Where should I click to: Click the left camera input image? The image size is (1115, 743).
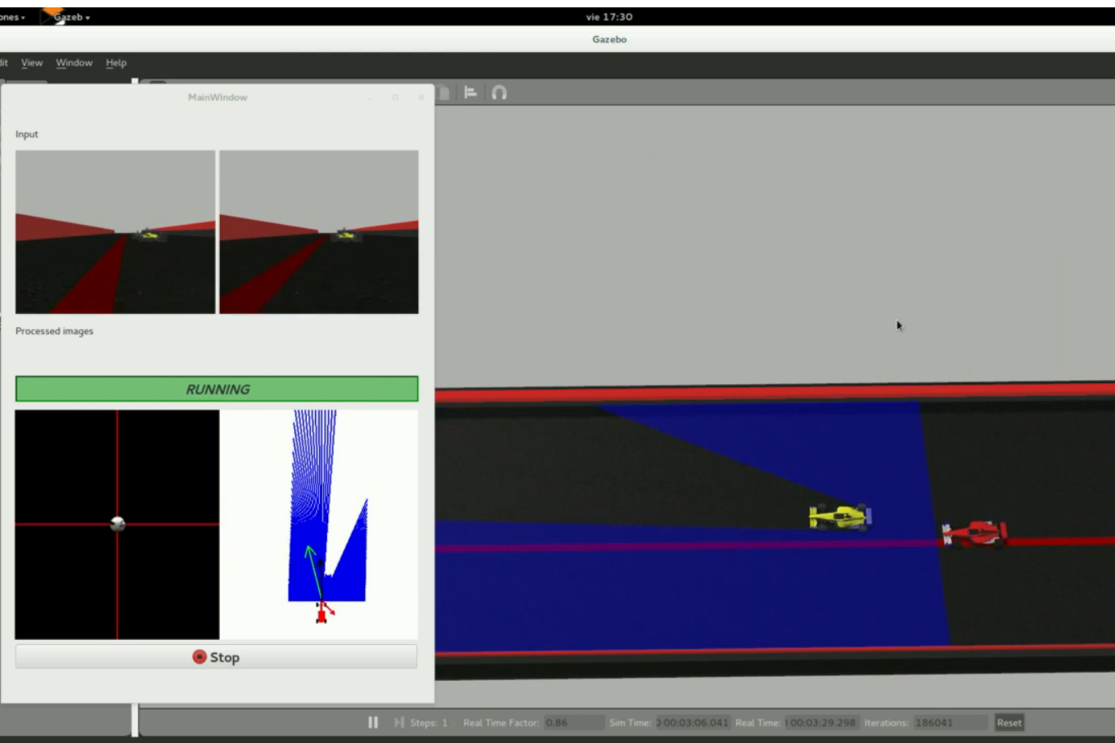coord(115,231)
